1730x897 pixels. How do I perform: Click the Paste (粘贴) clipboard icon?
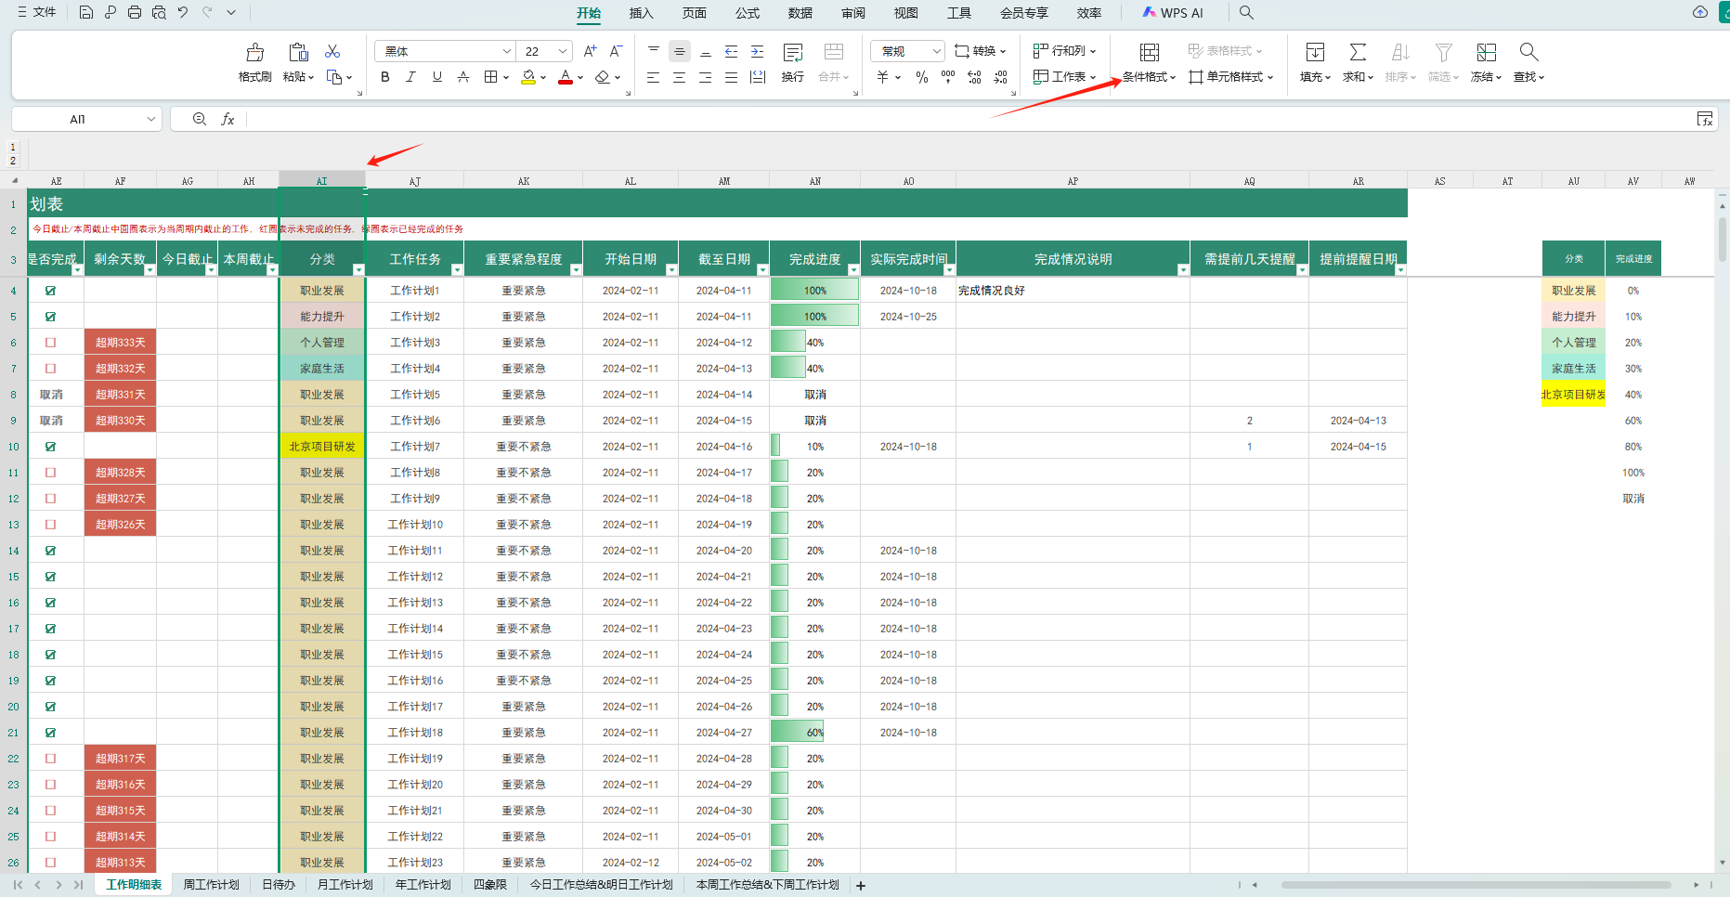click(297, 52)
